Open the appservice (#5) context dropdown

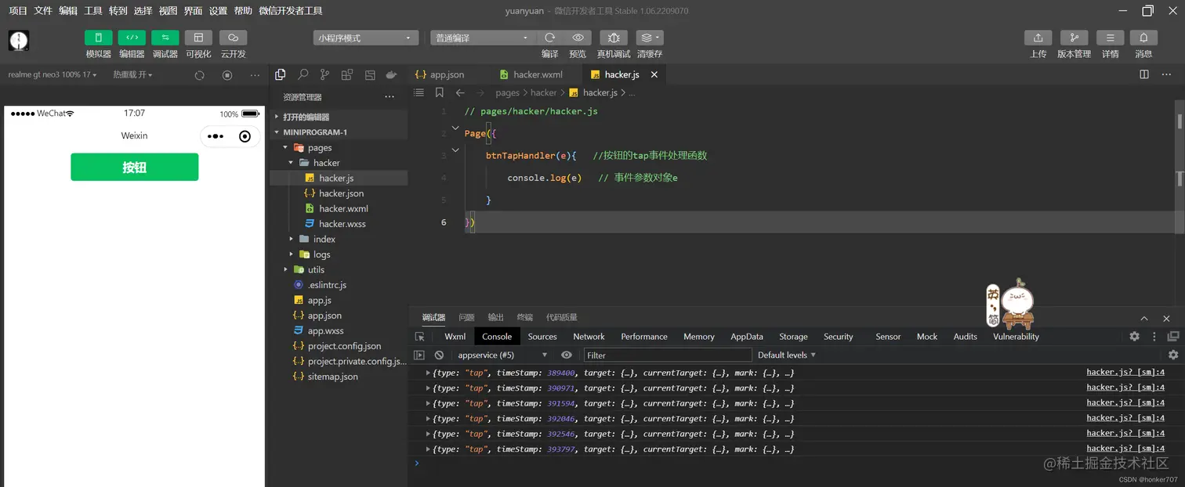point(502,355)
